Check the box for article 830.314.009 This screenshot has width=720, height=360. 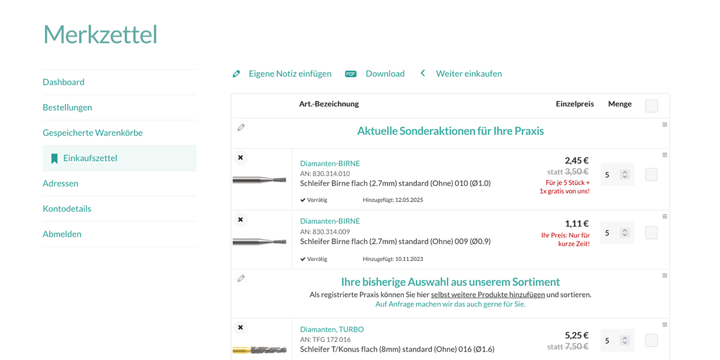652,233
